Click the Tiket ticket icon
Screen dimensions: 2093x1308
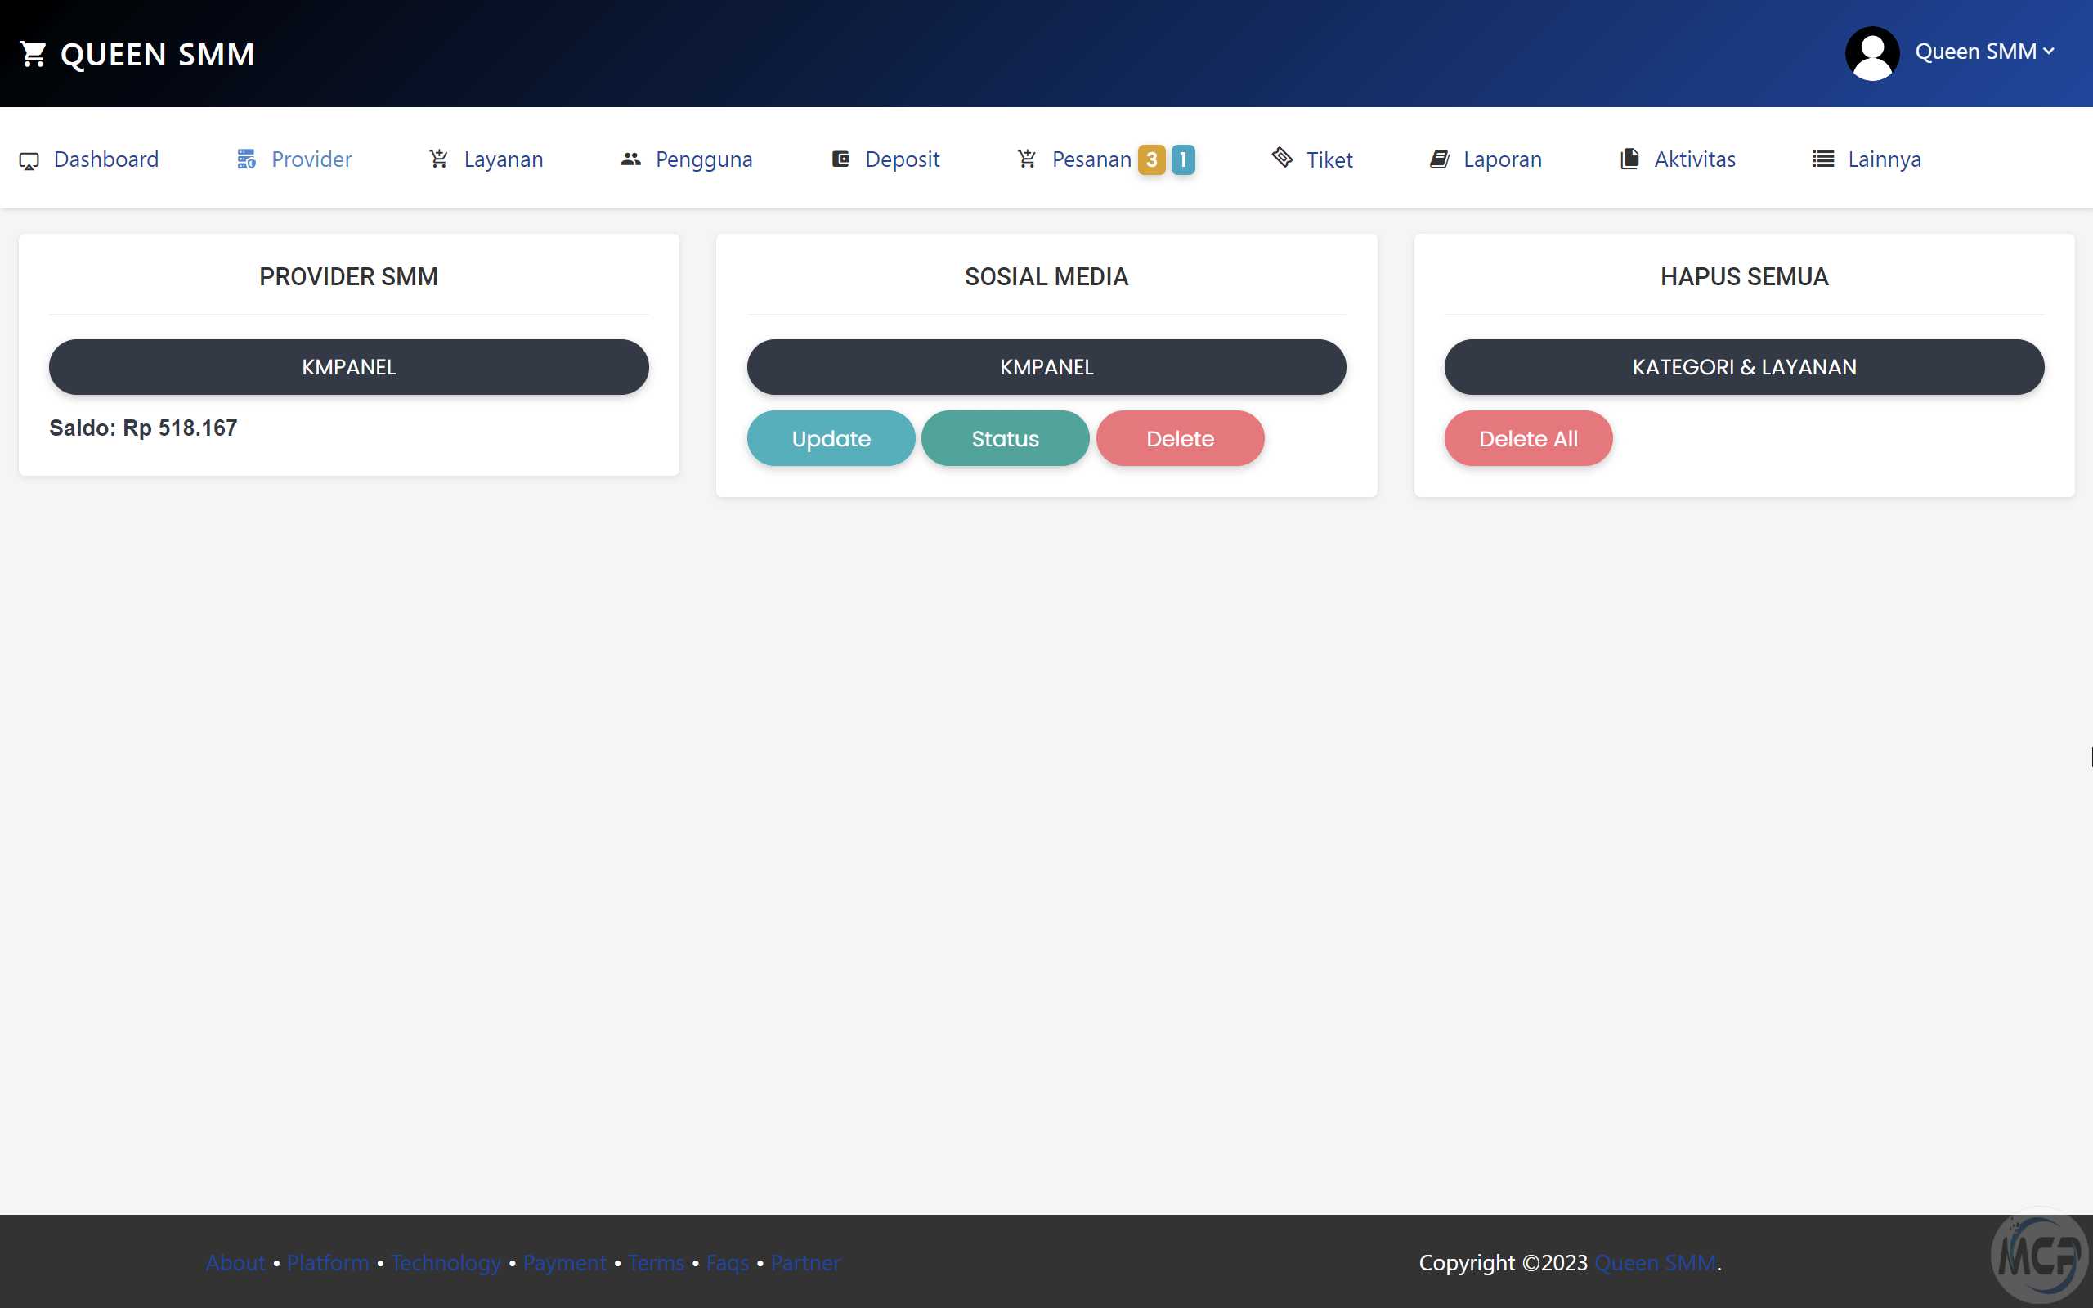[1283, 158]
